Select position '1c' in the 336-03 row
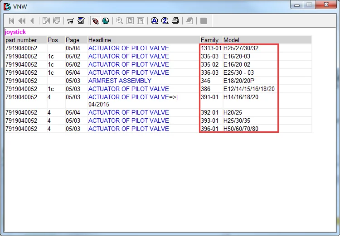340x236 pixels. tap(50, 72)
